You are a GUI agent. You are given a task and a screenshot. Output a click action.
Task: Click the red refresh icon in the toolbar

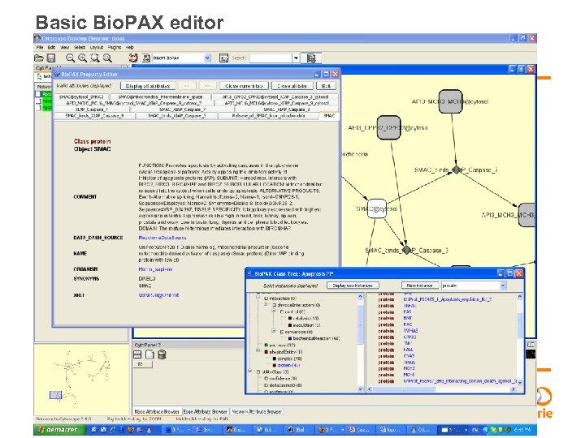coord(133,58)
